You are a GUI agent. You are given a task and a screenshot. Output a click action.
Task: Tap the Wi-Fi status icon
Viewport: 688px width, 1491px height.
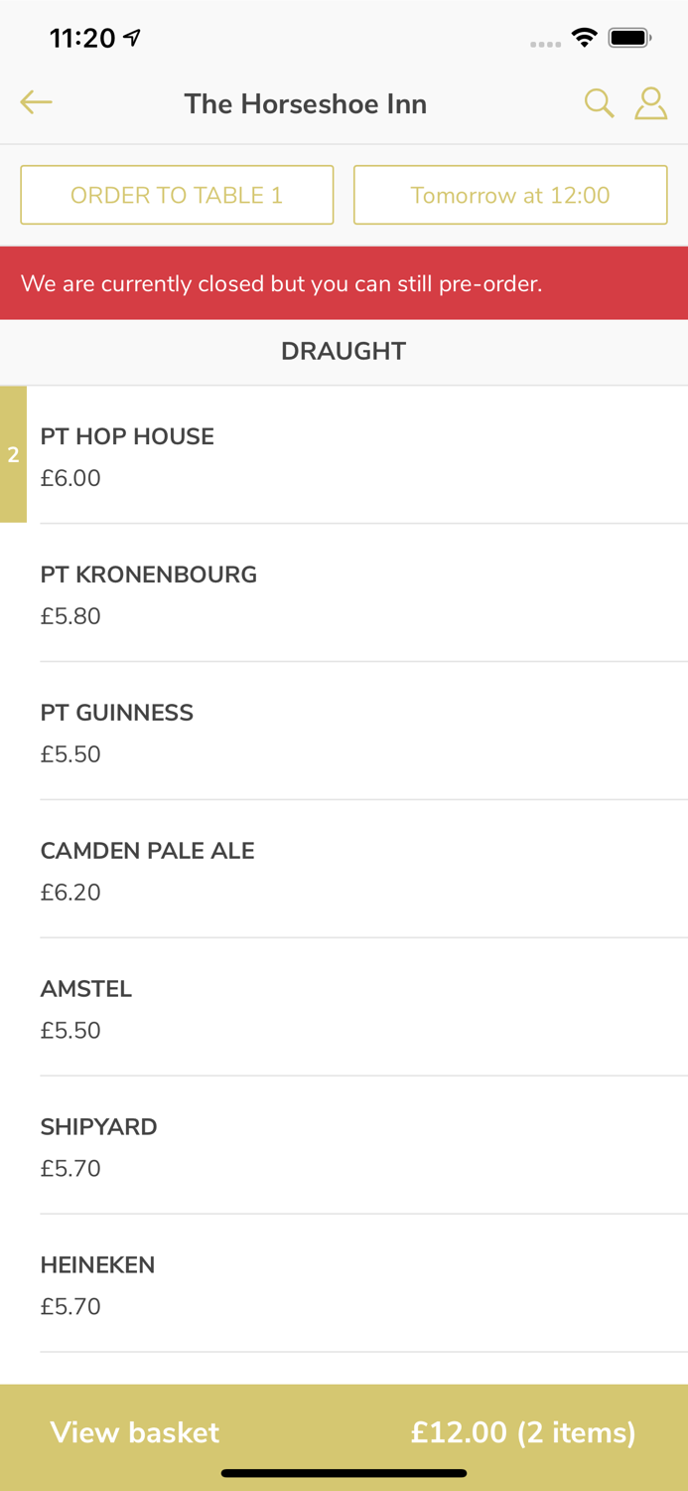585,36
